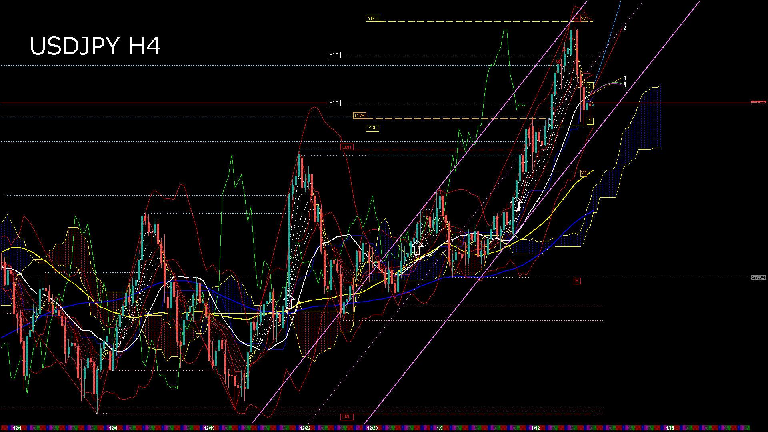Screen dimensions: 768x432
Task: Click the red LML label at bottom
Action: click(x=346, y=417)
